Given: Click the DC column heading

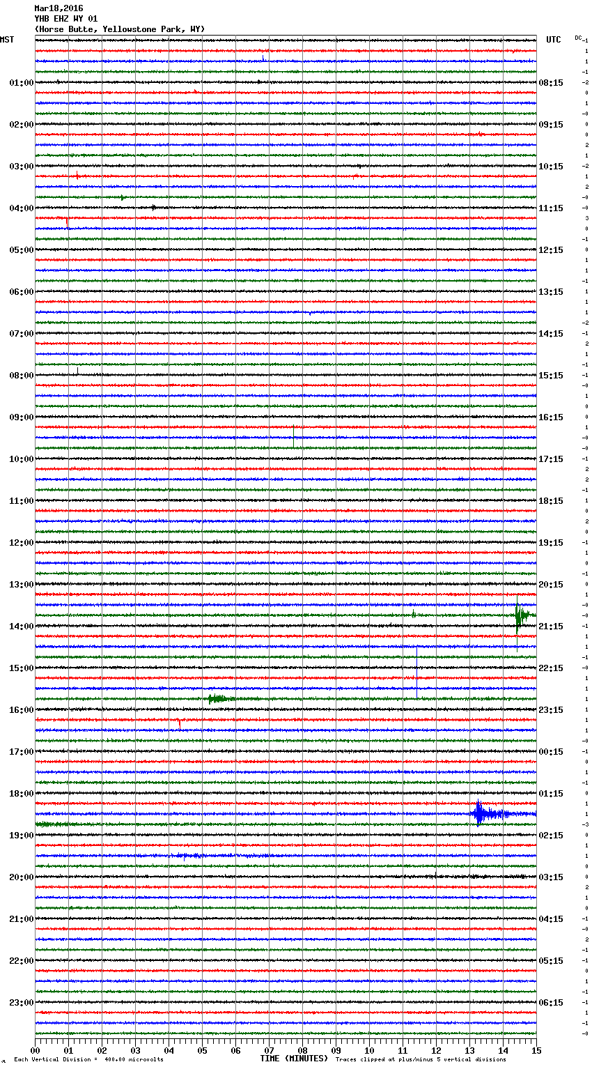Looking at the screenshot, I should pyautogui.click(x=578, y=38).
